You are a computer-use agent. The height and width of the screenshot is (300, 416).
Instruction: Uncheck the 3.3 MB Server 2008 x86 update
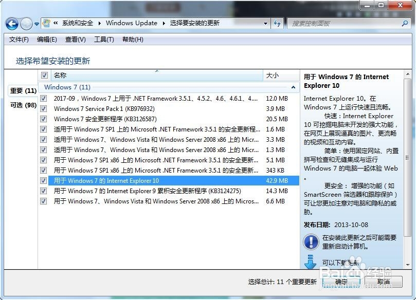(44, 140)
